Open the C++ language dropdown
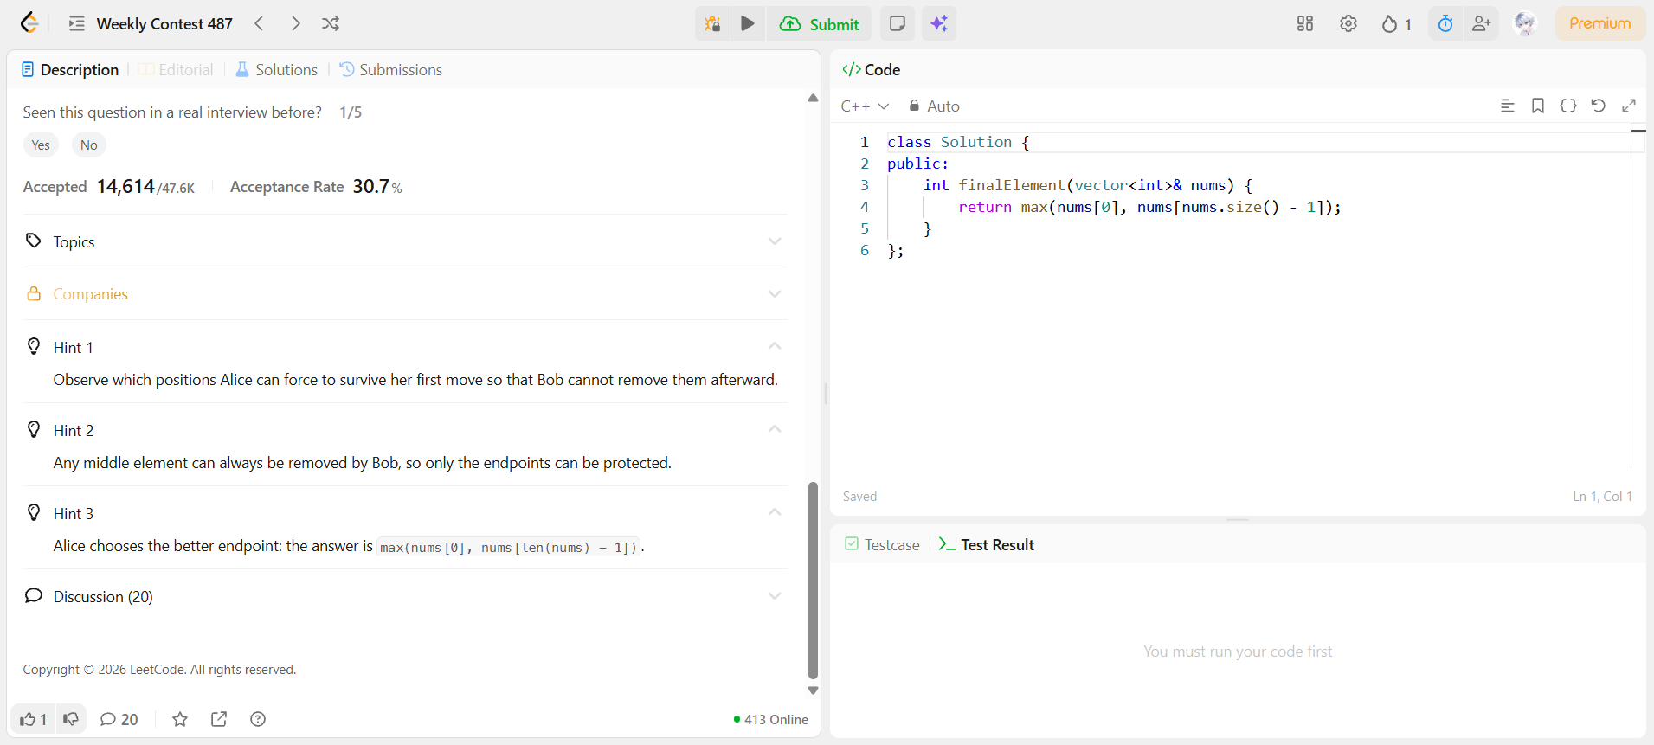Screen dimensions: 1654x745 pos(864,106)
